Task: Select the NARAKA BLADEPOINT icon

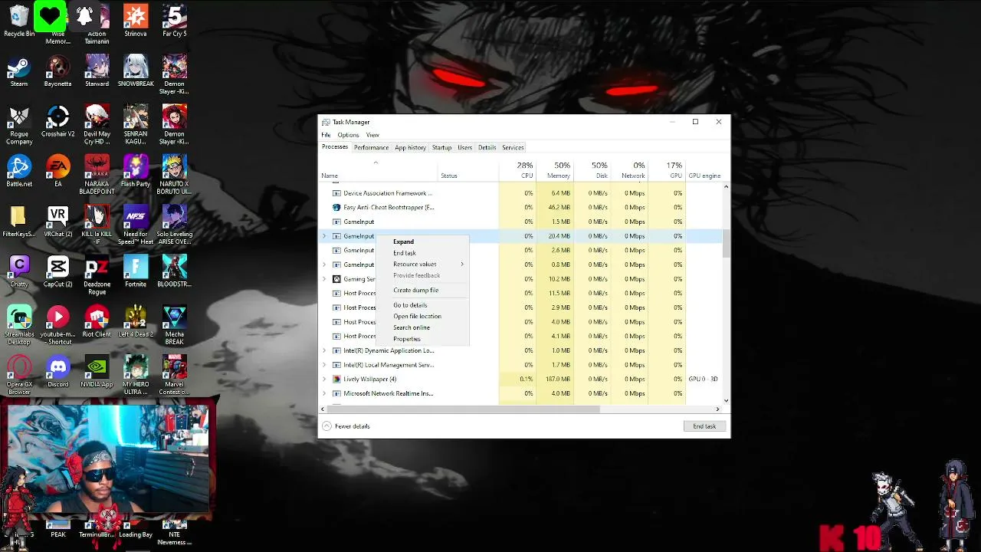Action: click(x=97, y=175)
